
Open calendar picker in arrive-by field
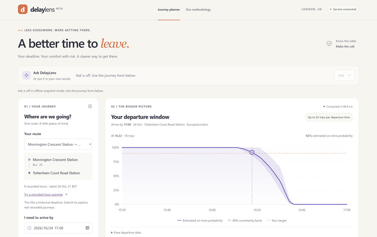87,228
